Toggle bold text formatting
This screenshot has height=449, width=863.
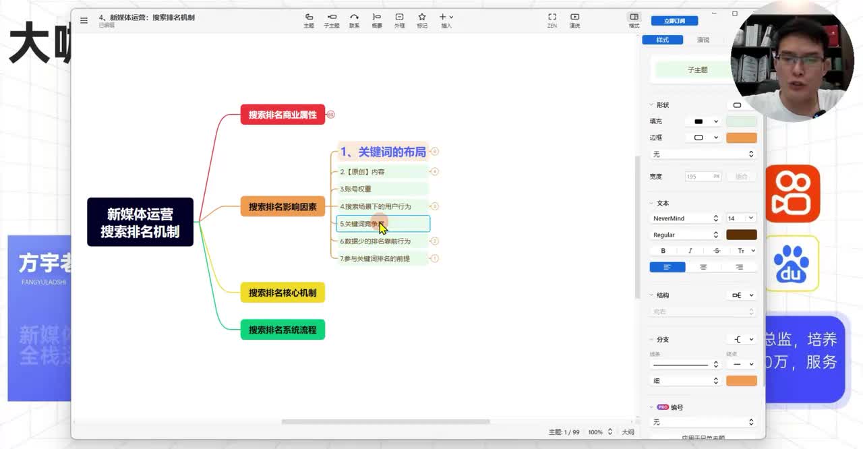[663, 251]
